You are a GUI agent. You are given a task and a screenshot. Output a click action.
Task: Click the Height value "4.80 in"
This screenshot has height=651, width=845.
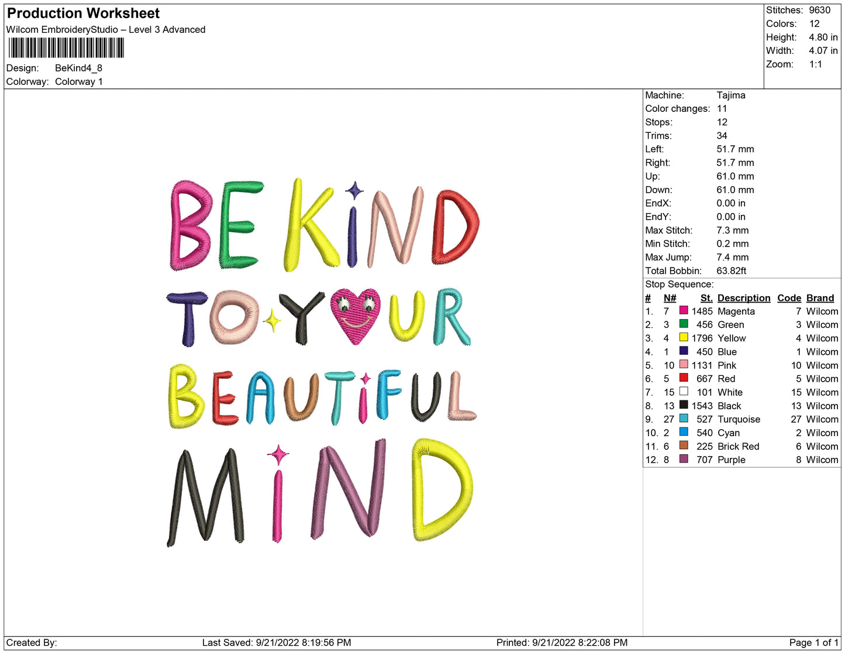point(823,37)
